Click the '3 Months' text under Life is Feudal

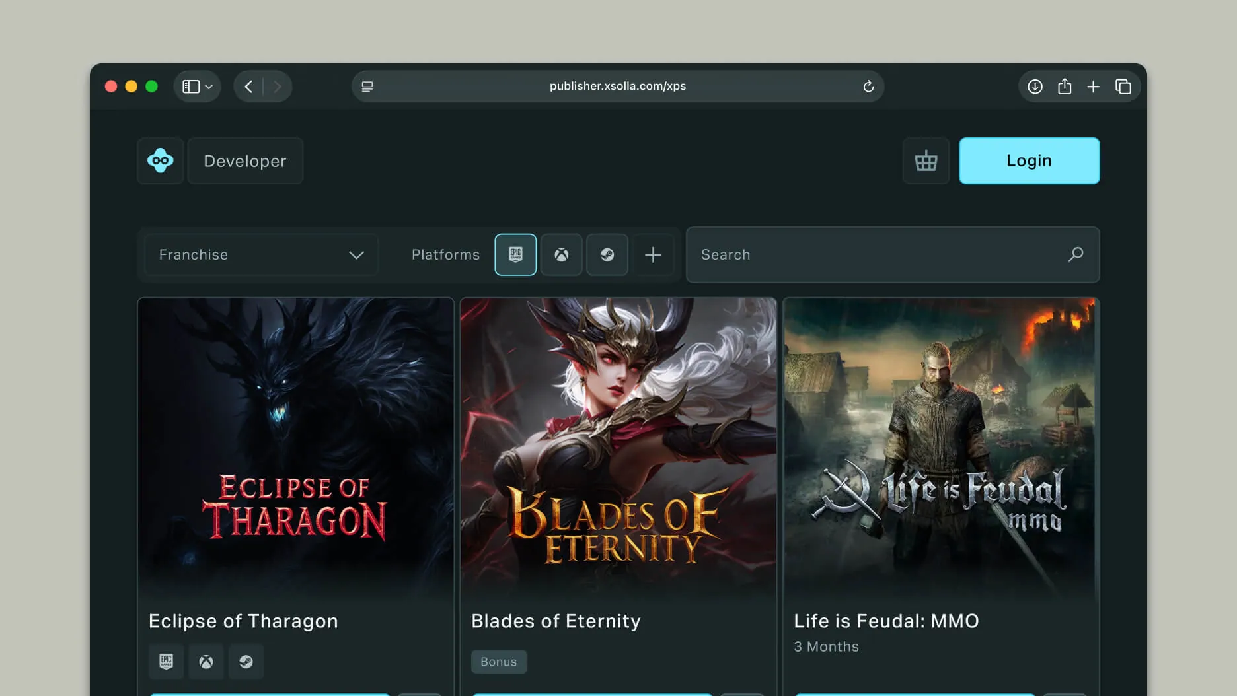tap(826, 646)
